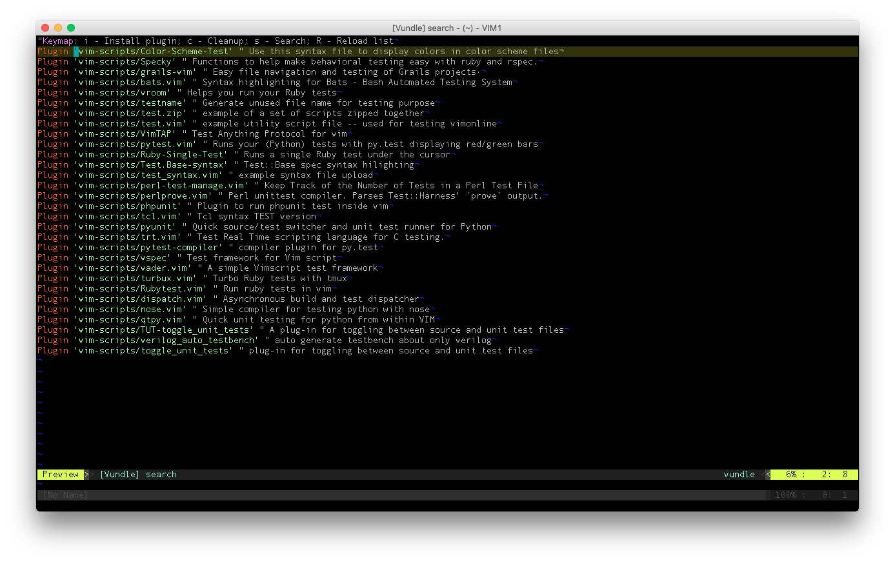Viewport: 895px width, 563px height.
Task: Click the 'vim-scripts/Color-Scheme-Test' plugin line
Action: click(x=447, y=52)
